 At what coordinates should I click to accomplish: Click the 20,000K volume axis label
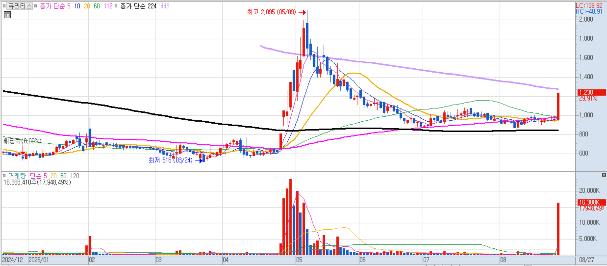click(589, 190)
